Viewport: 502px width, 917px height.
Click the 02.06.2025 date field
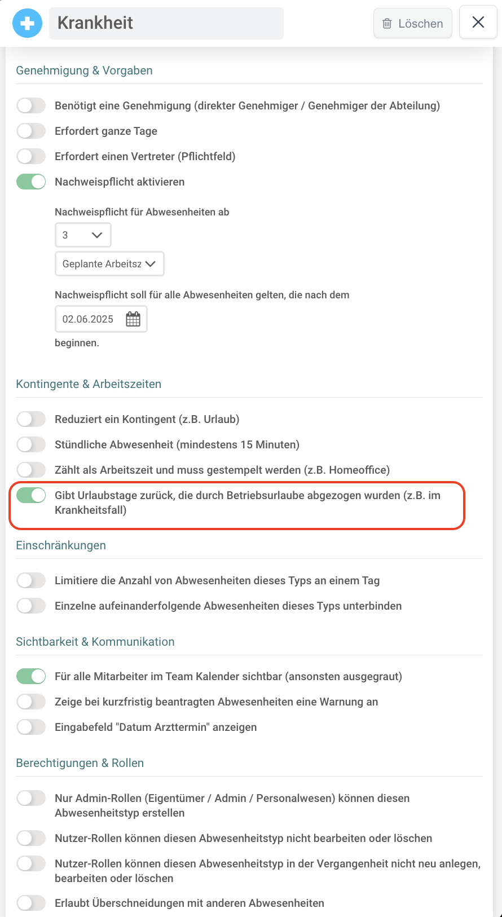101,319
